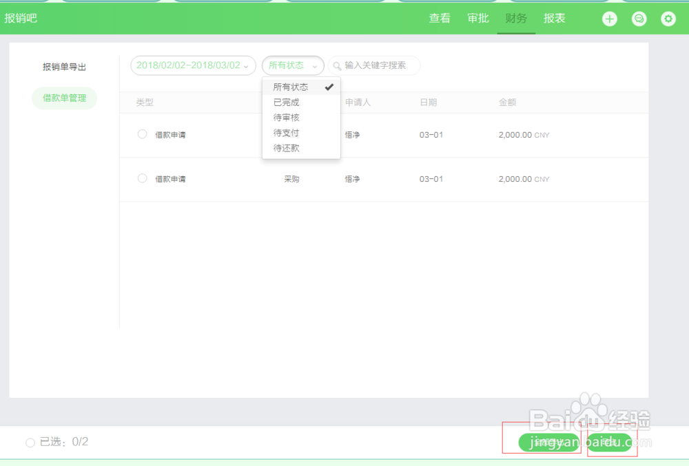Switch to the 查看 tab
The height and width of the screenshot is (466, 689).
[x=440, y=19]
